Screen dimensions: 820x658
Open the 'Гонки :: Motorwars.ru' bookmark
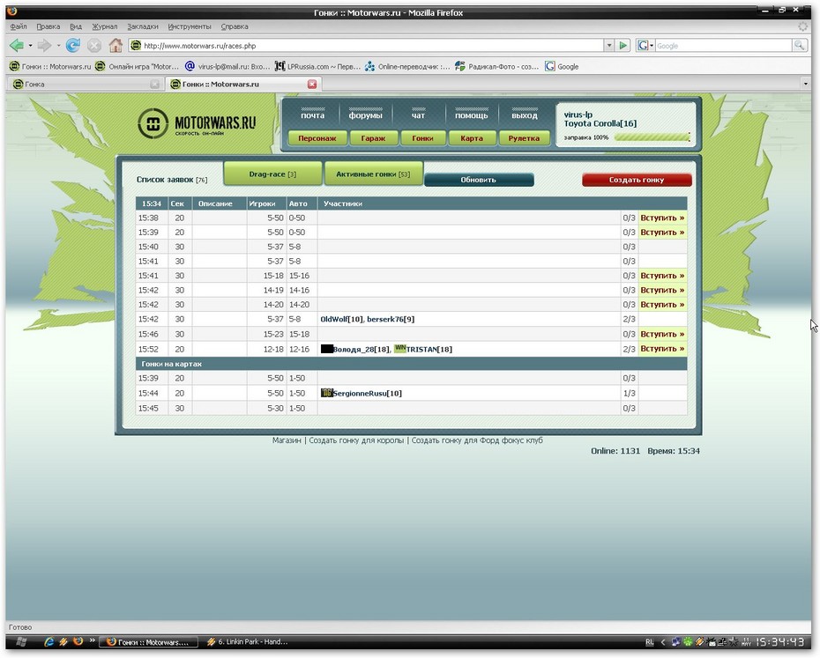(50, 66)
